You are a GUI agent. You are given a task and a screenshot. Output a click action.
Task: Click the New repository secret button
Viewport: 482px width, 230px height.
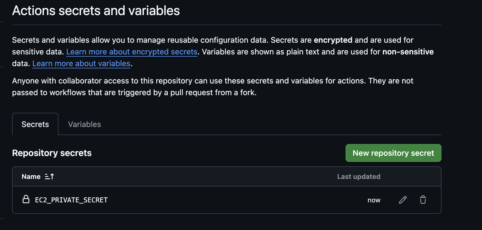click(393, 153)
